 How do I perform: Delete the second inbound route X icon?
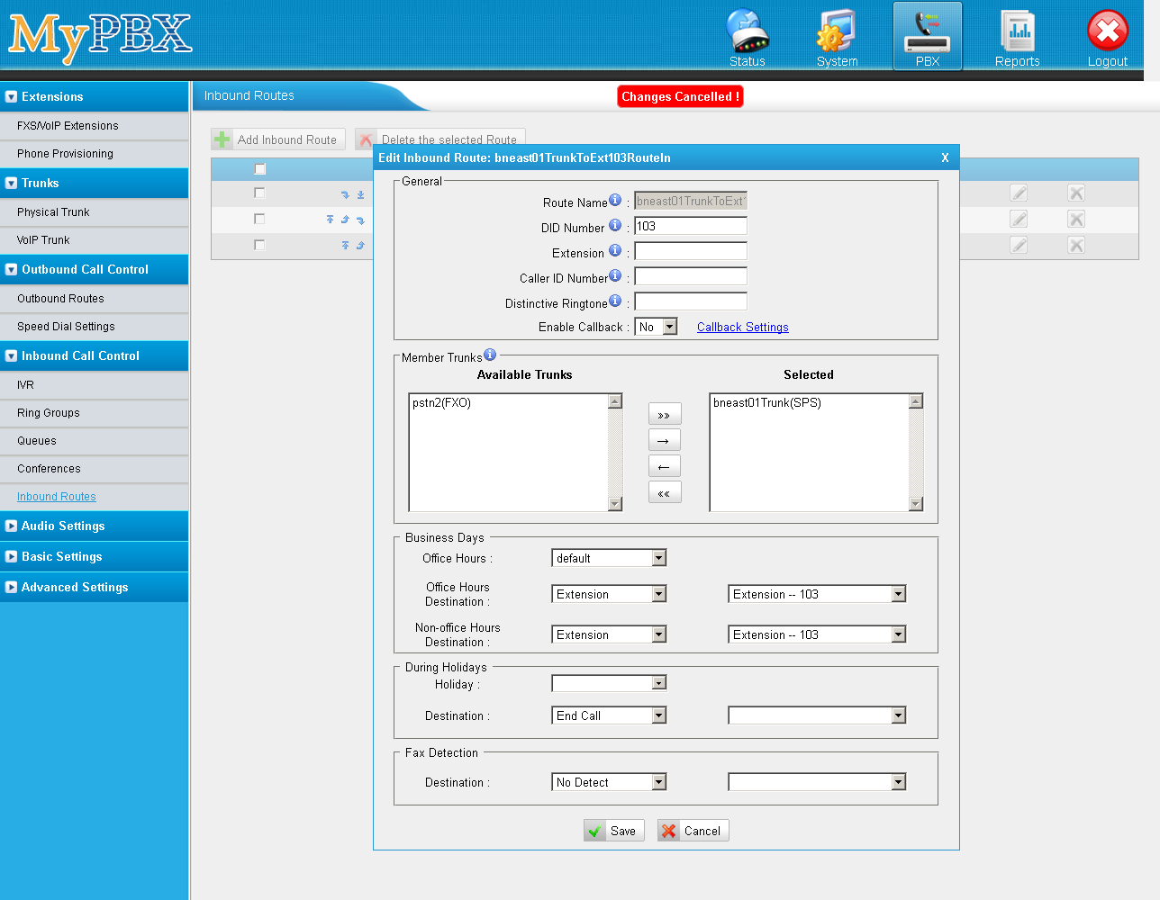1076,219
